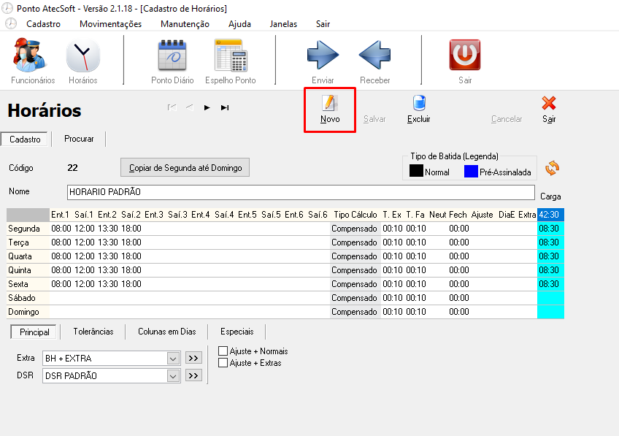The width and height of the screenshot is (619, 436).
Task: Click the application clock icon in the menu bar
Action: 11,23
